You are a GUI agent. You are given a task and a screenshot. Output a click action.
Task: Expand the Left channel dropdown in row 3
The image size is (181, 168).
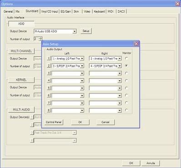(68, 74)
